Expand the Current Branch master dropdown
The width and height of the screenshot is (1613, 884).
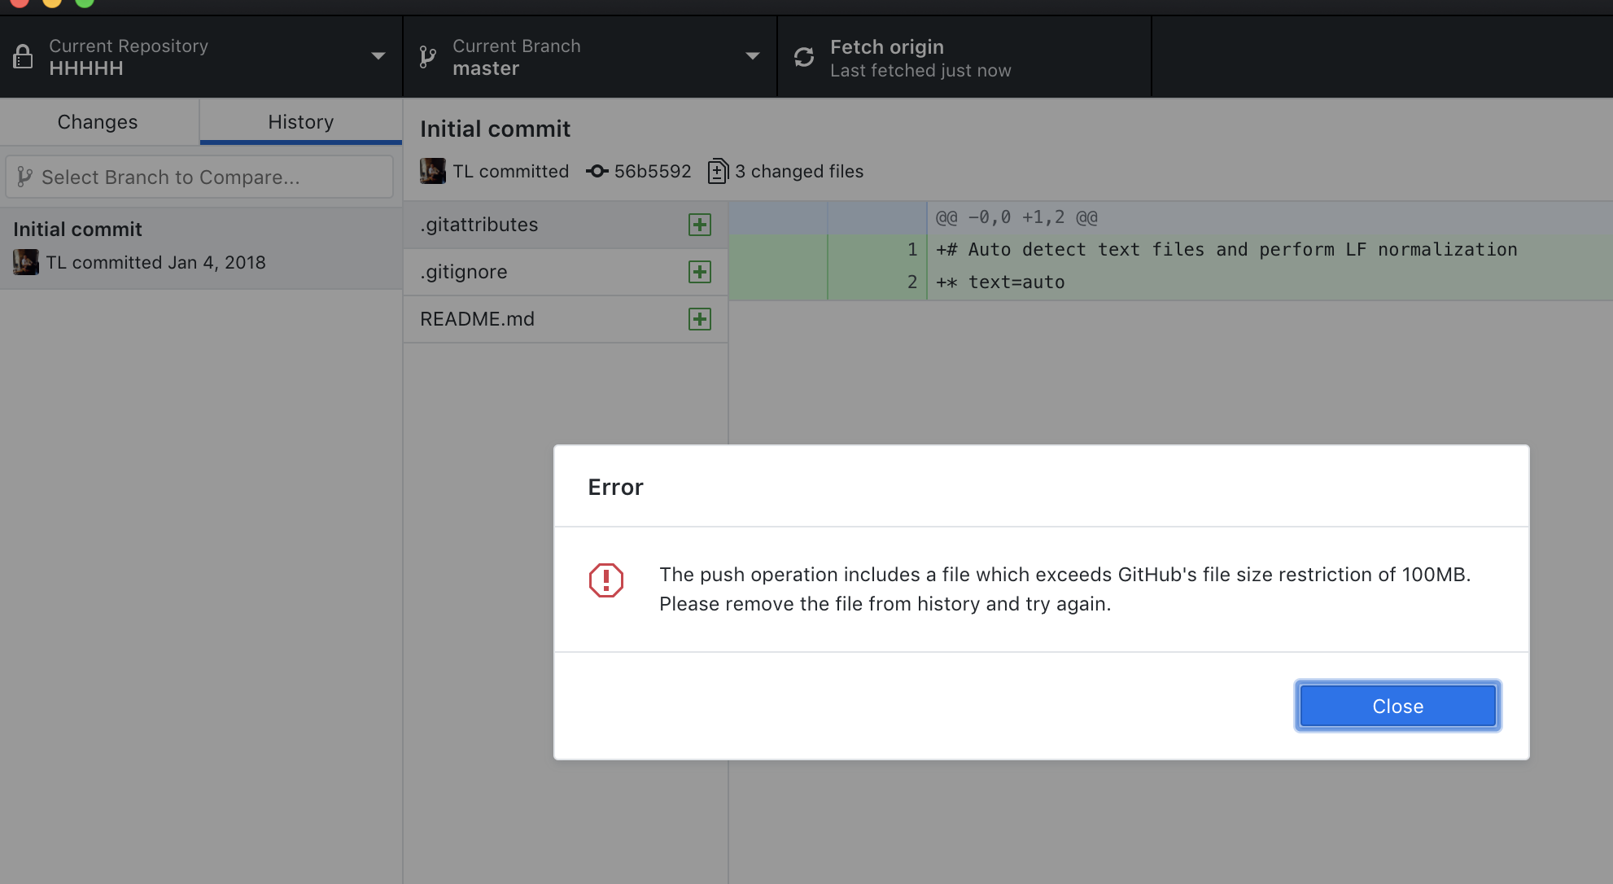point(590,57)
